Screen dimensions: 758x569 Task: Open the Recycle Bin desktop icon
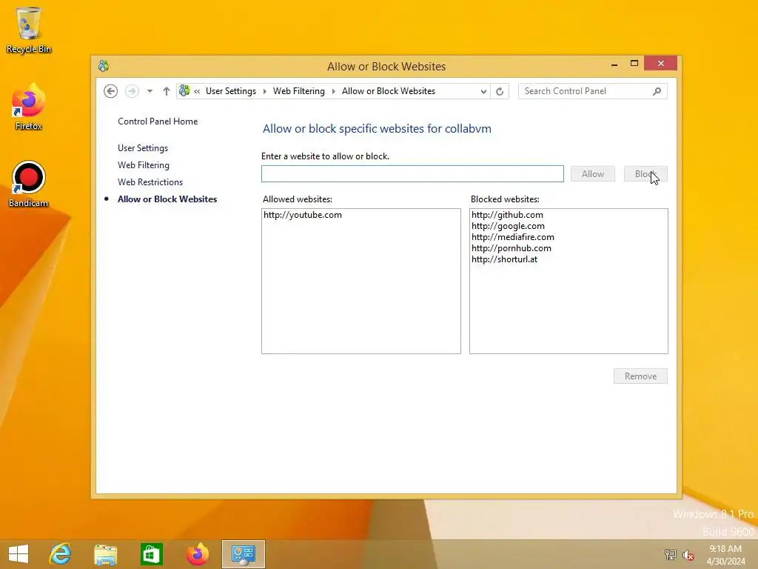[x=29, y=30]
